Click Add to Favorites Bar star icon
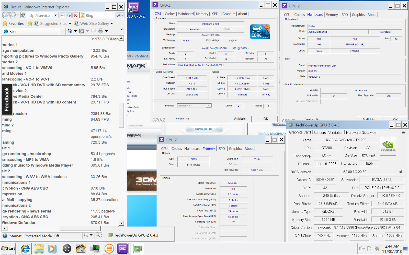This screenshot has width=409, height=255. [30, 23]
